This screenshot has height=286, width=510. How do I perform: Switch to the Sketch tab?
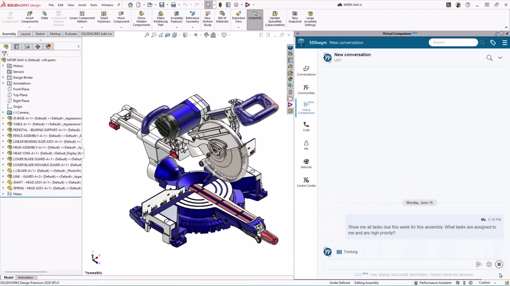(x=40, y=34)
